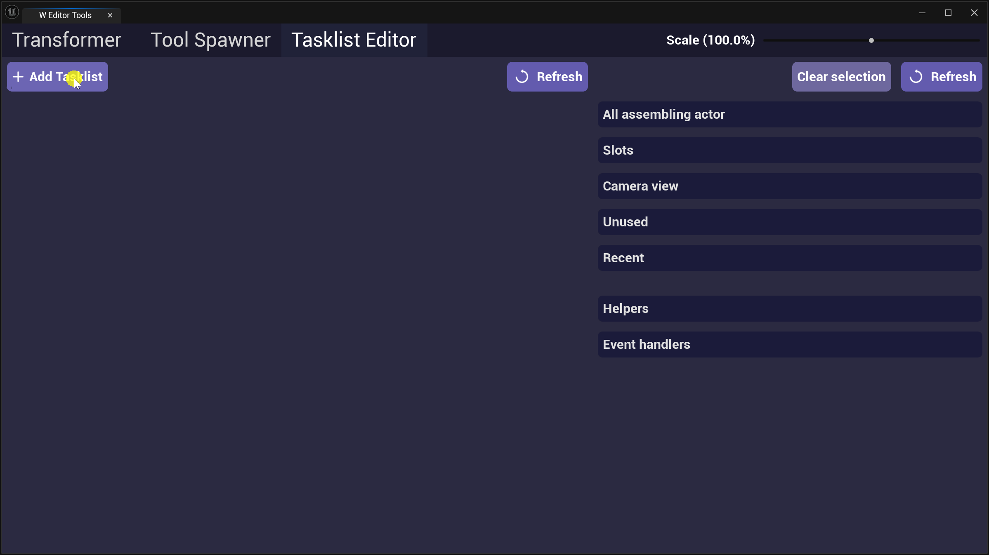Viewport: 989px width, 555px height.
Task: Open the Tool Spawner tab
Action: (210, 40)
